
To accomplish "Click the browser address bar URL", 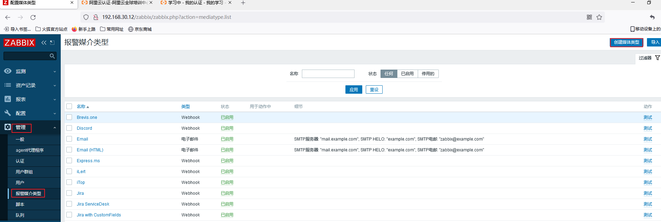I will [x=167, y=17].
